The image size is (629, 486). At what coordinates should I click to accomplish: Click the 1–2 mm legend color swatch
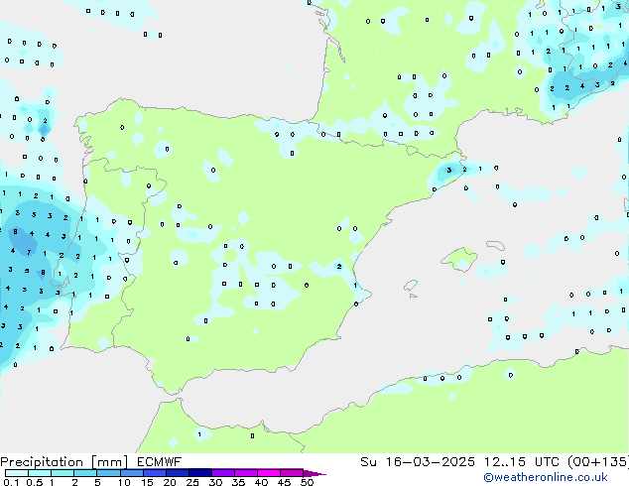[63, 473]
